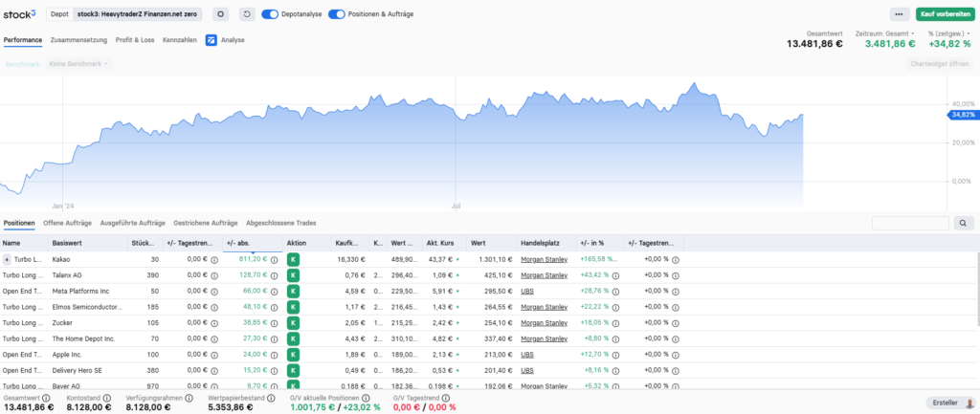
Task: Sort by the +/- in % column header
Action: click(x=599, y=243)
